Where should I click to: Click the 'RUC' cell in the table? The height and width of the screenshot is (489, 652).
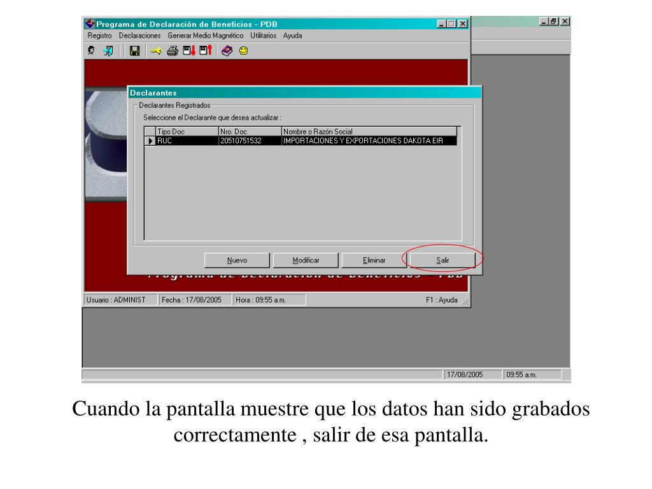187,141
